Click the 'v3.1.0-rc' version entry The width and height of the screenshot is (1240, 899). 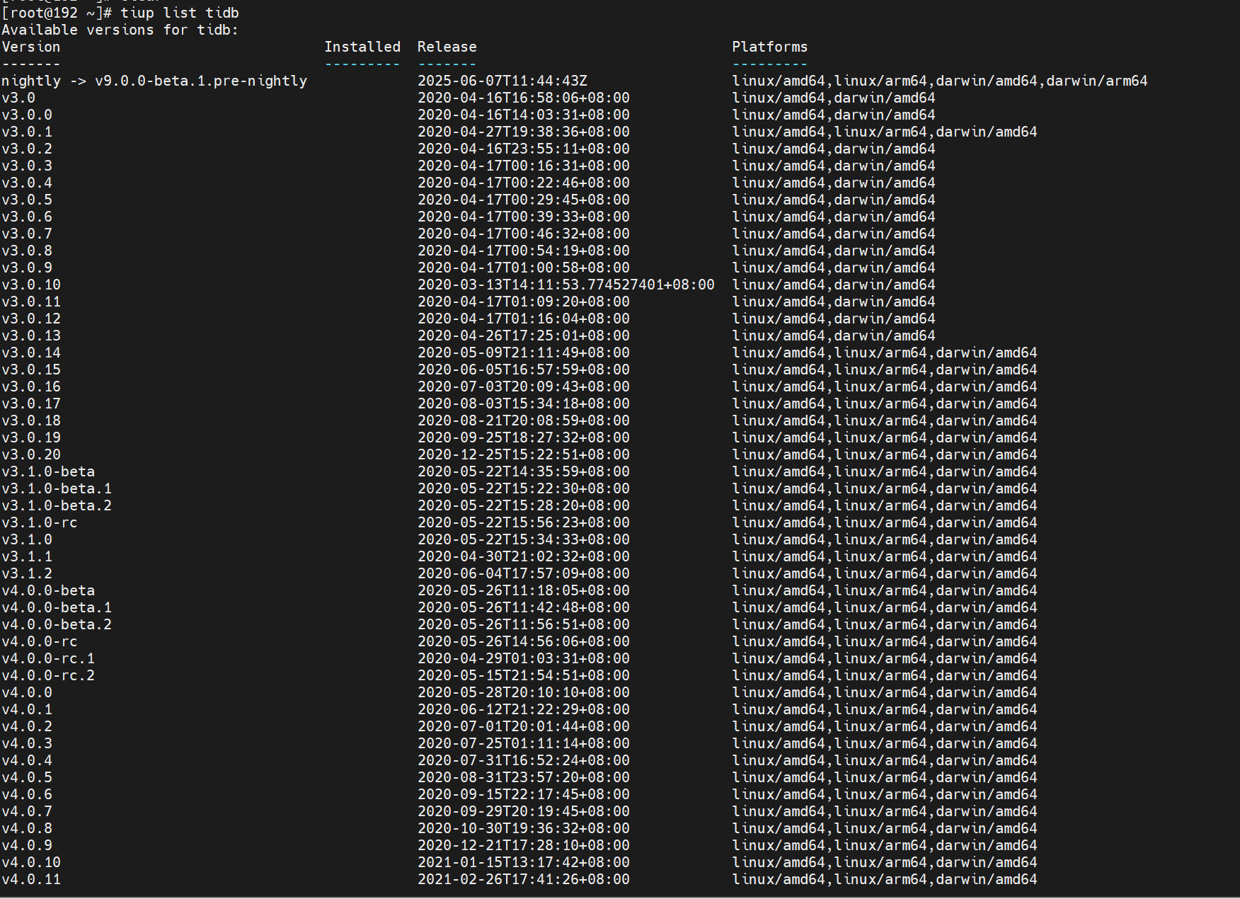[x=40, y=522]
